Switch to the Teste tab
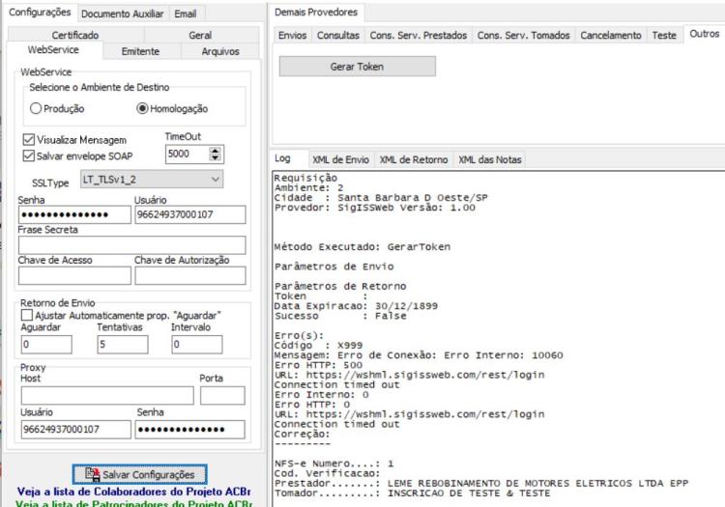Image resolution: width=725 pixels, height=507 pixels. coord(664,35)
